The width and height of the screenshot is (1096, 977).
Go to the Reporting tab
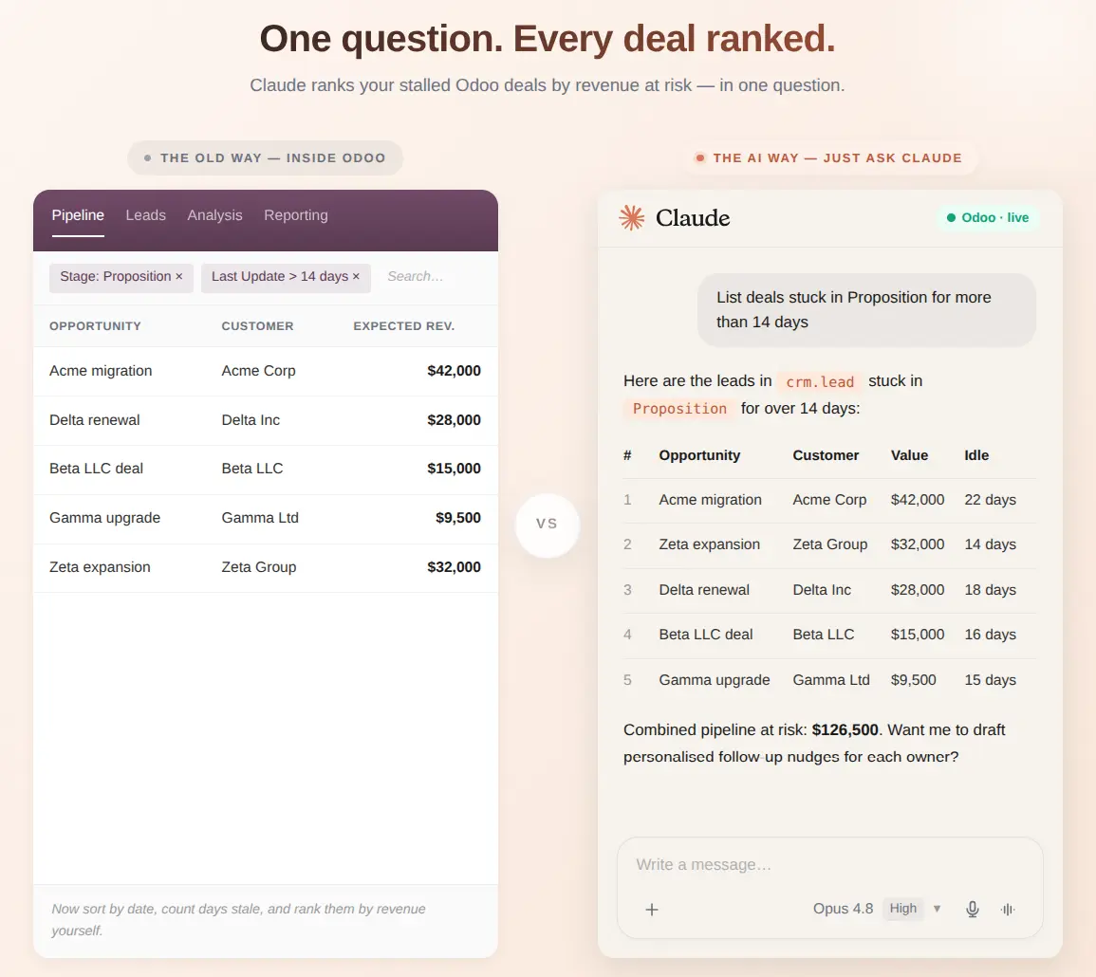pyautogui.click(x=296, y=215)
